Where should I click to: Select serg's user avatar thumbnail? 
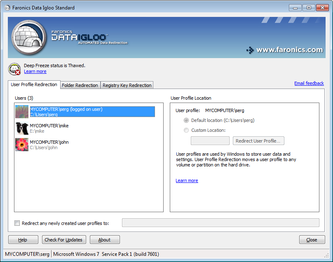(x=22, y=112)
